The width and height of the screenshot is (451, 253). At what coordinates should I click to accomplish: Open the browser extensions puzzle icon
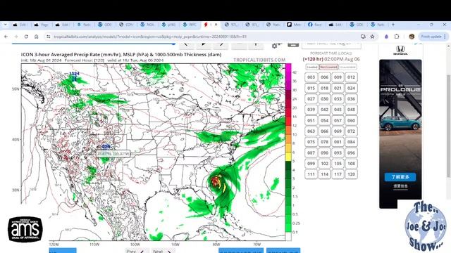[x=397, y=37]
